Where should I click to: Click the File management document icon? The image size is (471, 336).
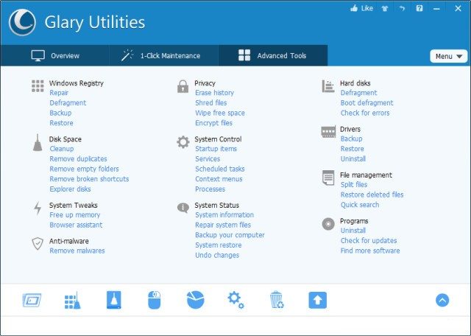[328, 178]
